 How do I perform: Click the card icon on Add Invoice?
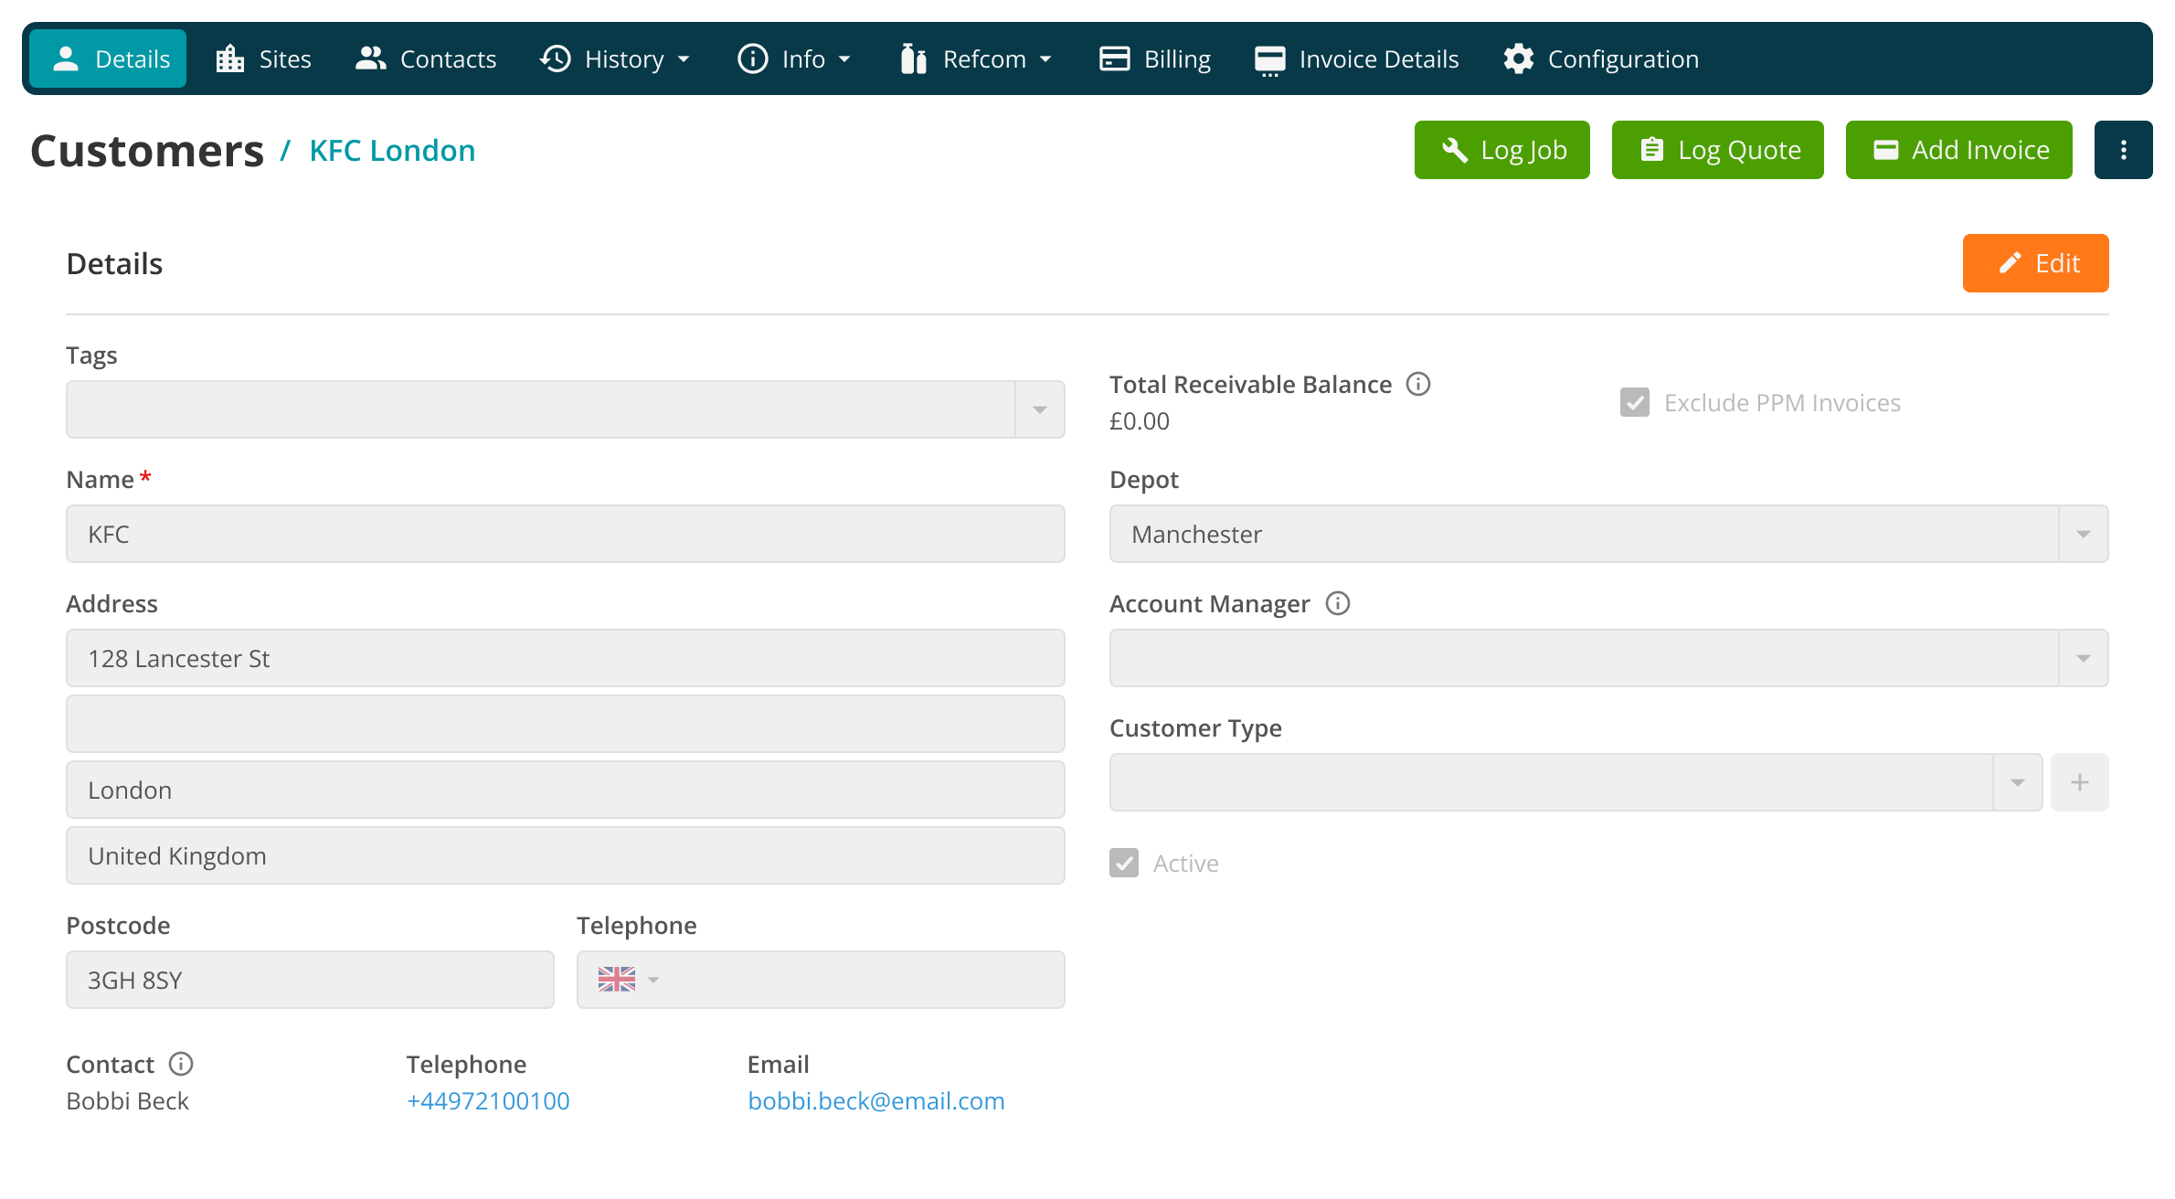tap(1886, 150)
